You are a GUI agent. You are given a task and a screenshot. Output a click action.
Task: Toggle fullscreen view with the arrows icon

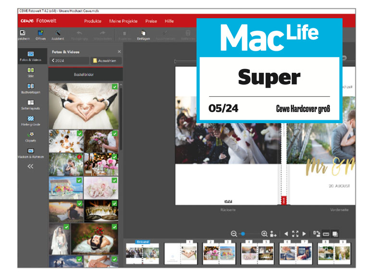(x=295, y=234)
